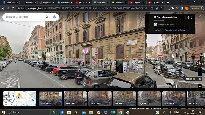The image size is (205, 115).
Task: Select the ago 2020 imagery thumbnail
Action: pyautogui.click(x=149, y=99)
